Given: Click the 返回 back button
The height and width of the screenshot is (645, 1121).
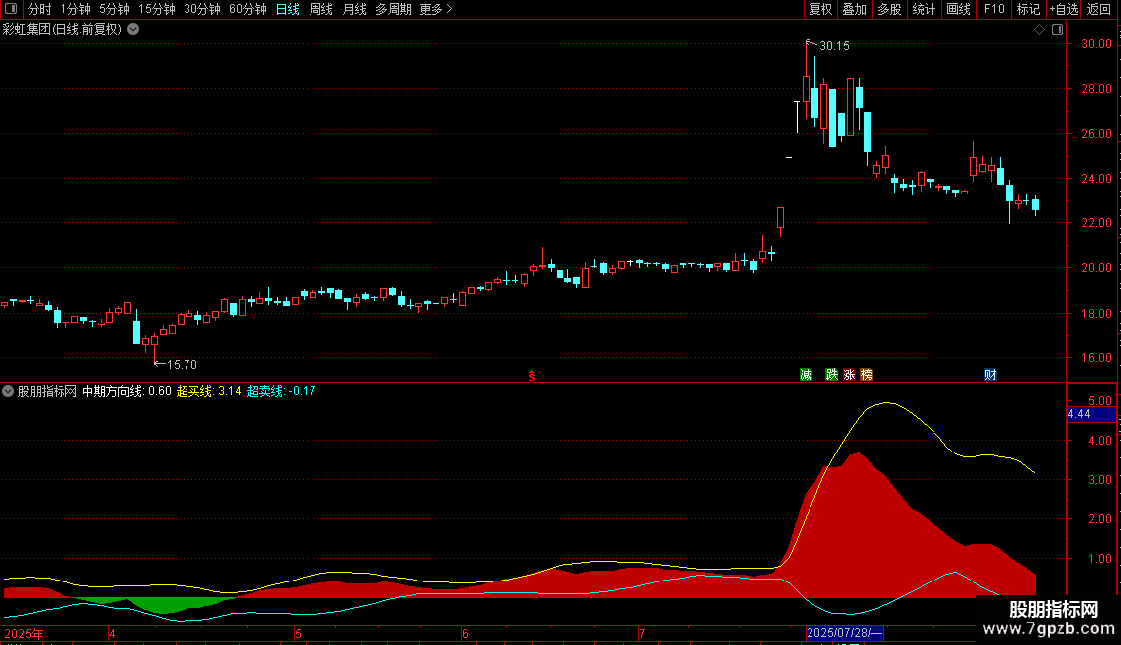Looking at the screenshot, I should pyautogui.click(x=1099, y=9).
